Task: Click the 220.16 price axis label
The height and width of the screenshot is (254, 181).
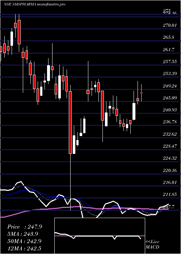Action: pos(170,171)
